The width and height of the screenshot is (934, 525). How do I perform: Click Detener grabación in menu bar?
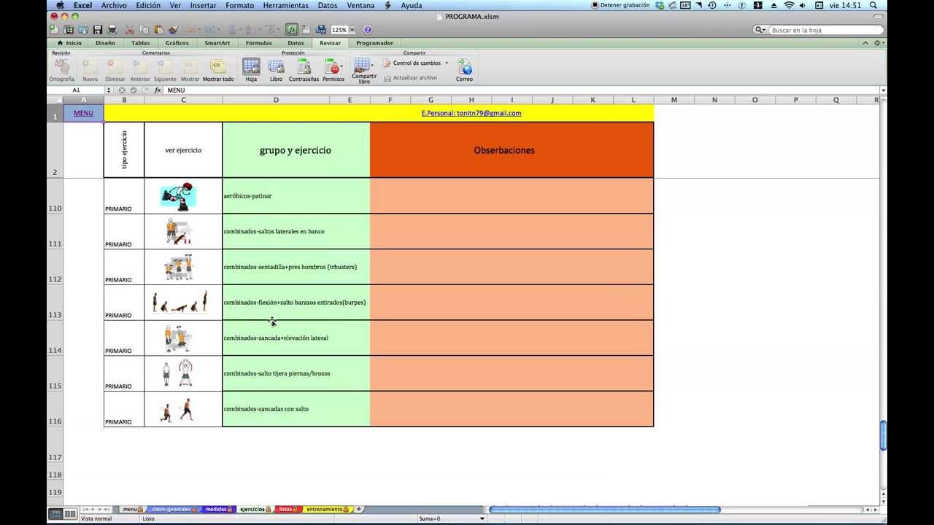tap(620, 5)
